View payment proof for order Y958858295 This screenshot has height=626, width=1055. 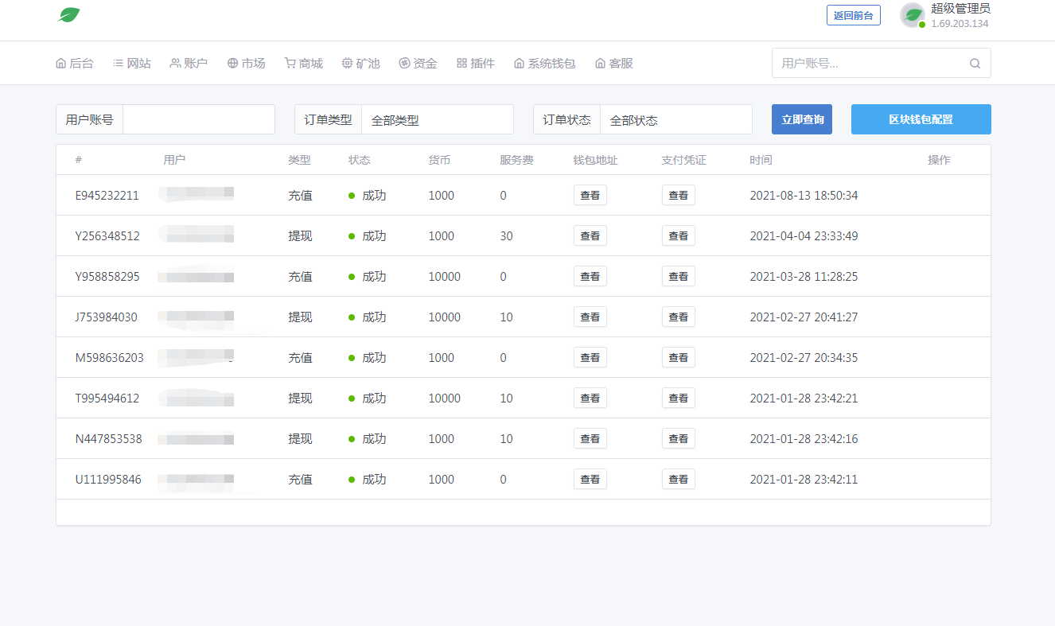[x=679, y=276]
